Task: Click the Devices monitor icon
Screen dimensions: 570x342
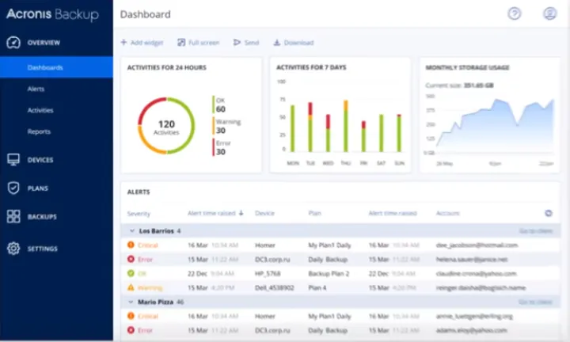Action: pyautogui.click(x=13, y=160)
